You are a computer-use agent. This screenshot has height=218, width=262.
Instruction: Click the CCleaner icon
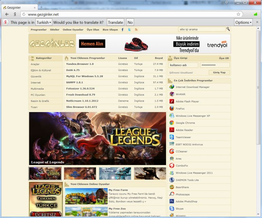pos(171,151)
